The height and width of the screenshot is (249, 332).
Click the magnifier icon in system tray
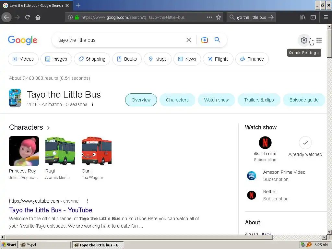(309, 245)
